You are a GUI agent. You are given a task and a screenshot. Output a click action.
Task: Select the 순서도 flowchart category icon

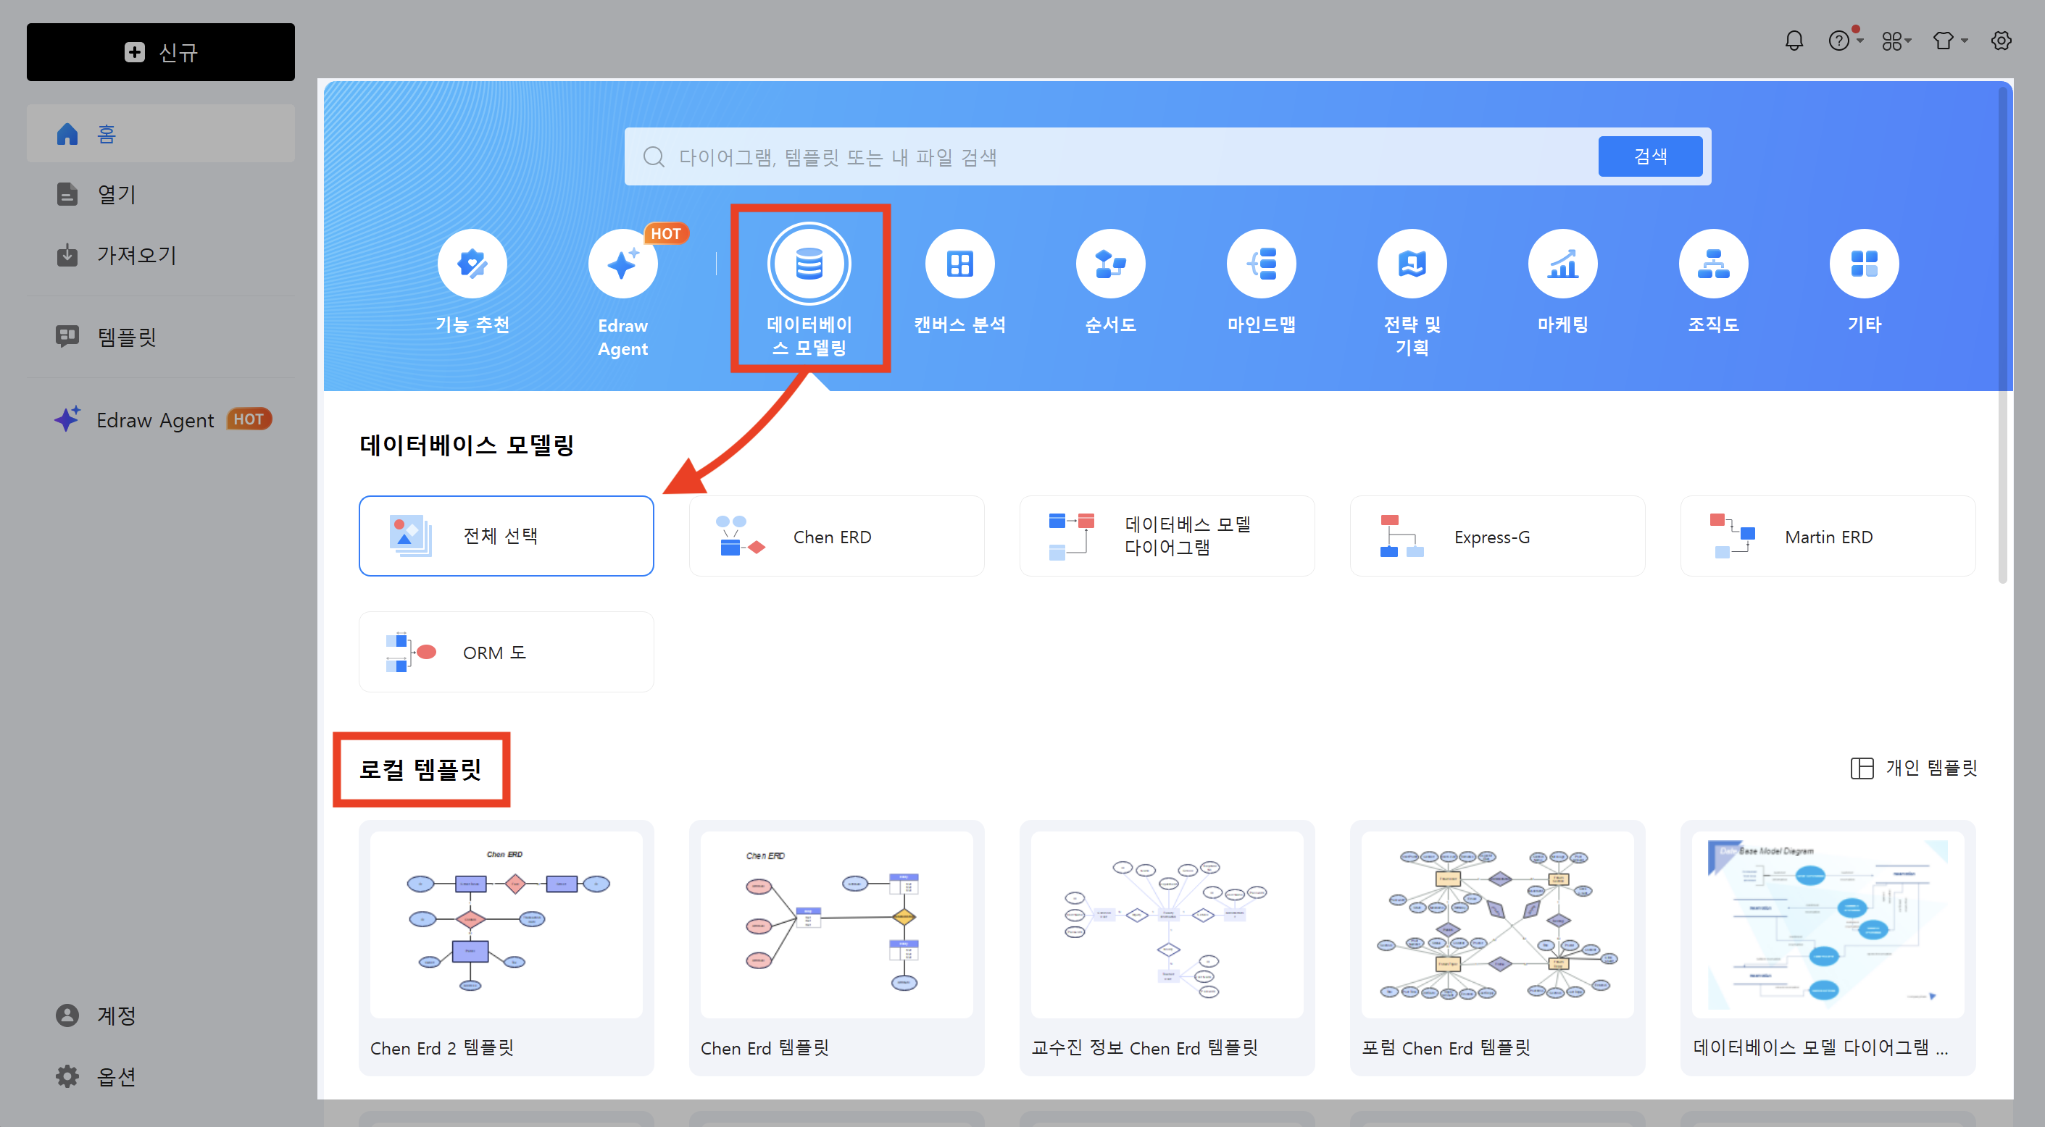coord(1110,264)
